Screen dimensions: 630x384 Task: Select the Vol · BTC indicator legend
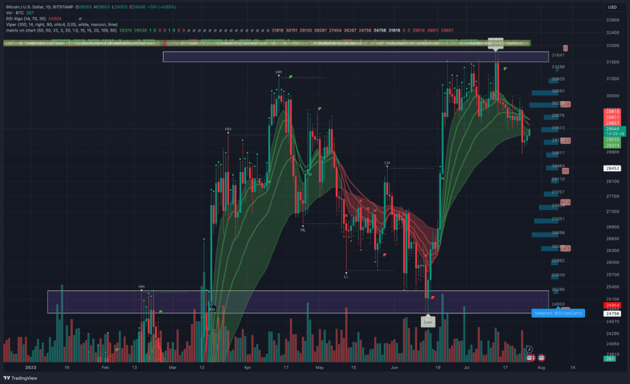click(20, 13)
